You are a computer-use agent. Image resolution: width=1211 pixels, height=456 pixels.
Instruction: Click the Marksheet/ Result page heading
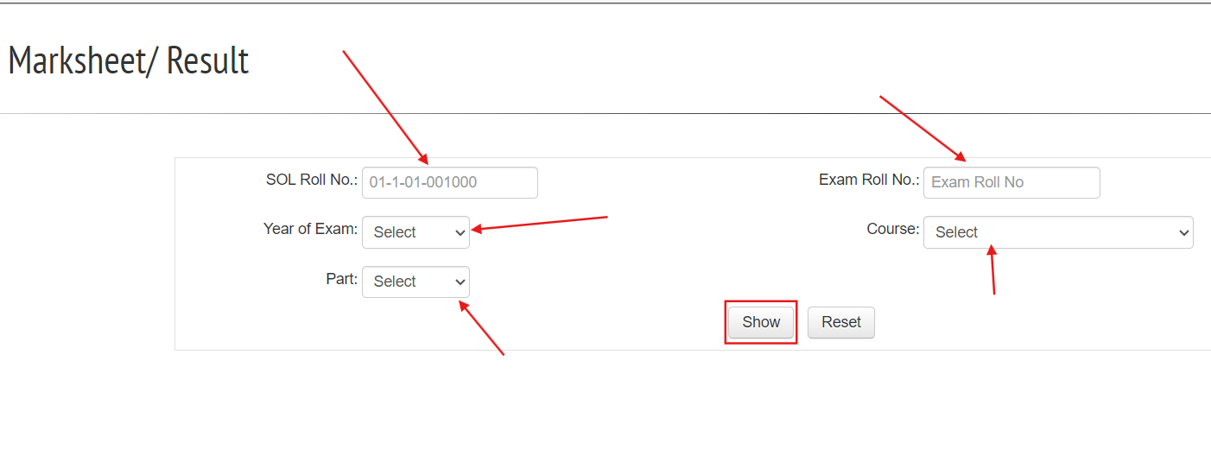pyautogui.click(x=129, y=61)
